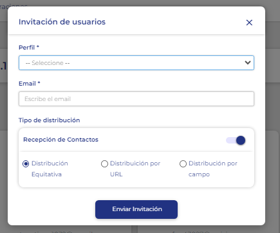Screen dimensions: 280x233
Task: Click the chevron arrow in Perfil field
Action: (248, 62)
